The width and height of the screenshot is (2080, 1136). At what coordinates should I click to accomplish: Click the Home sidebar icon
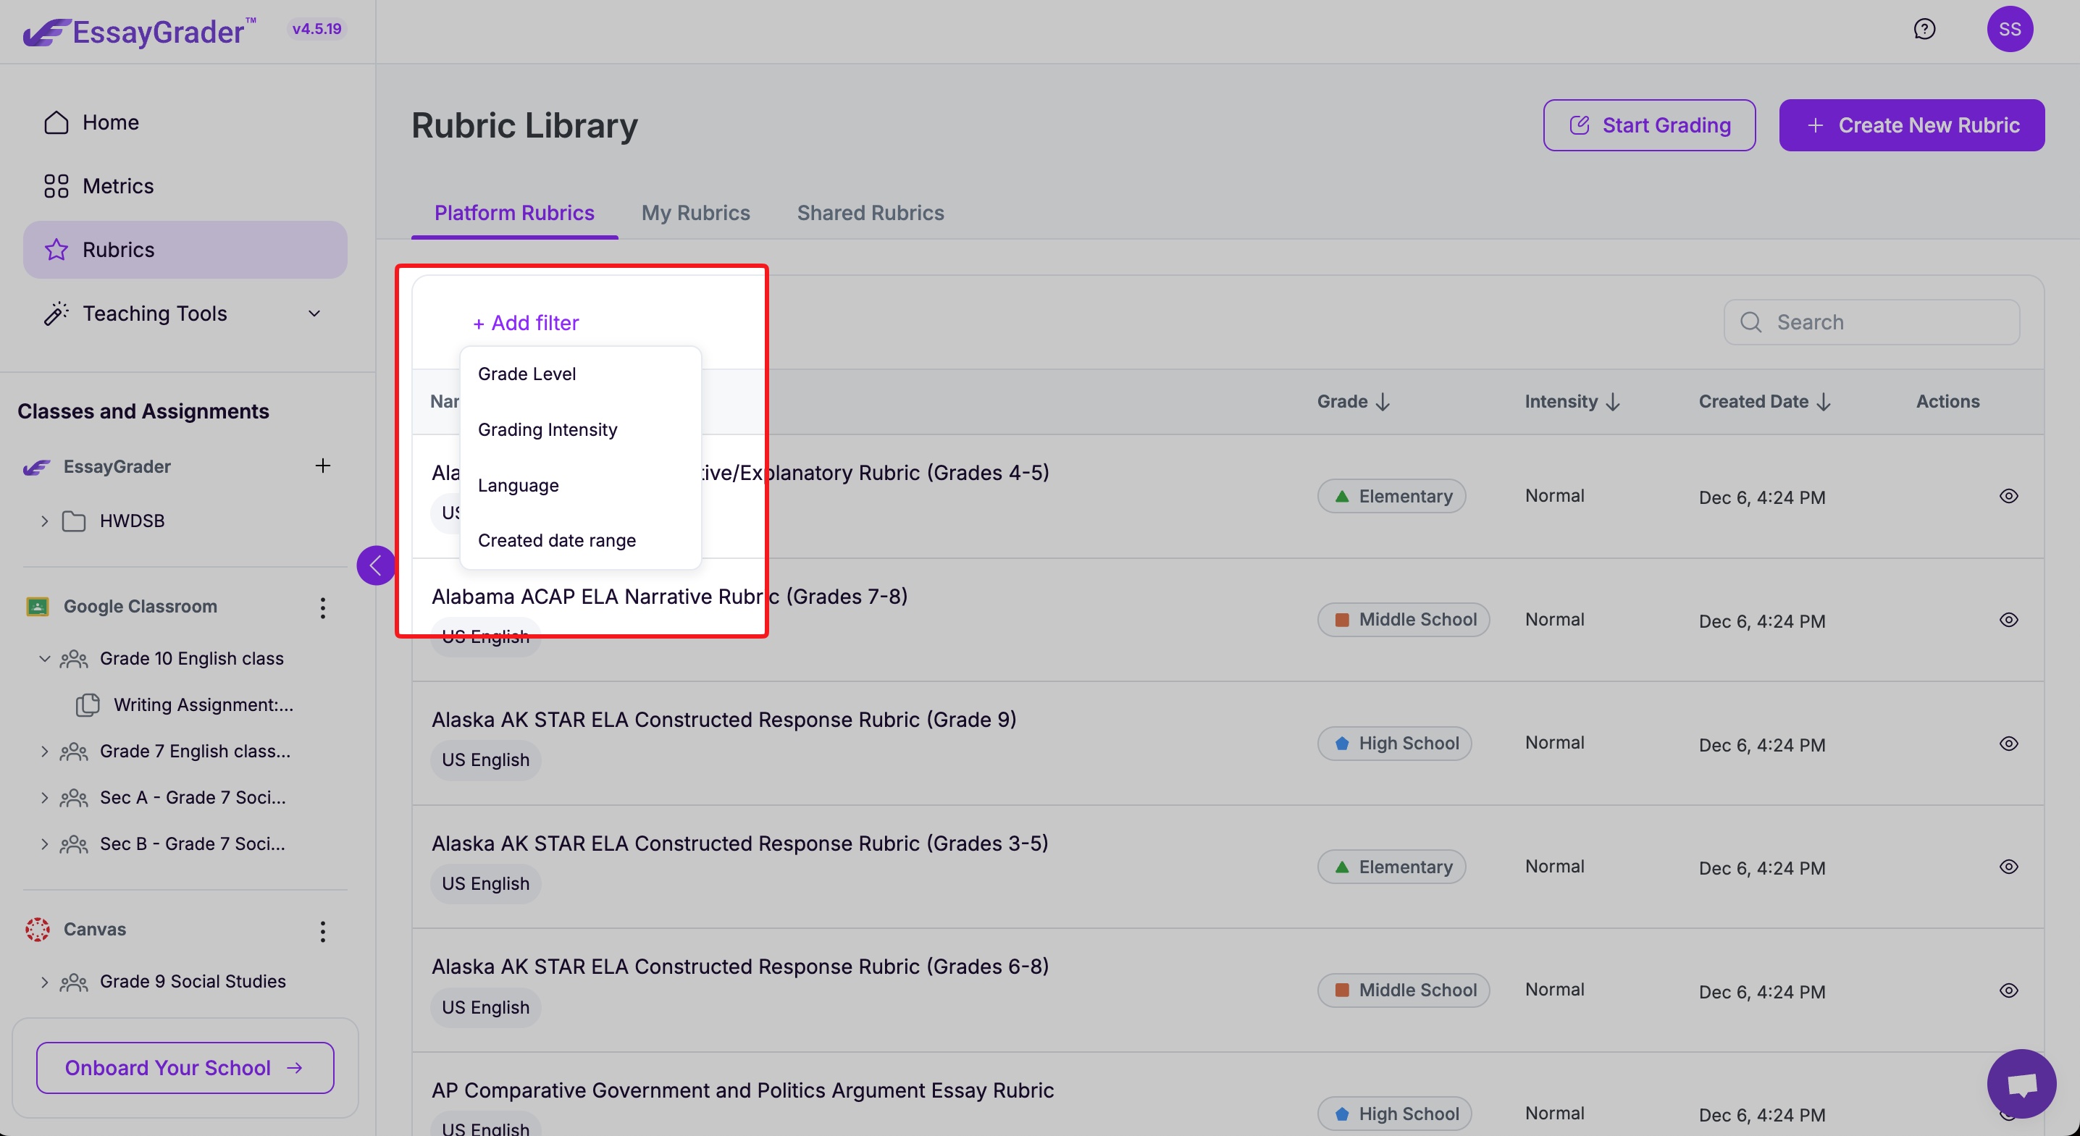coord(56,122)
